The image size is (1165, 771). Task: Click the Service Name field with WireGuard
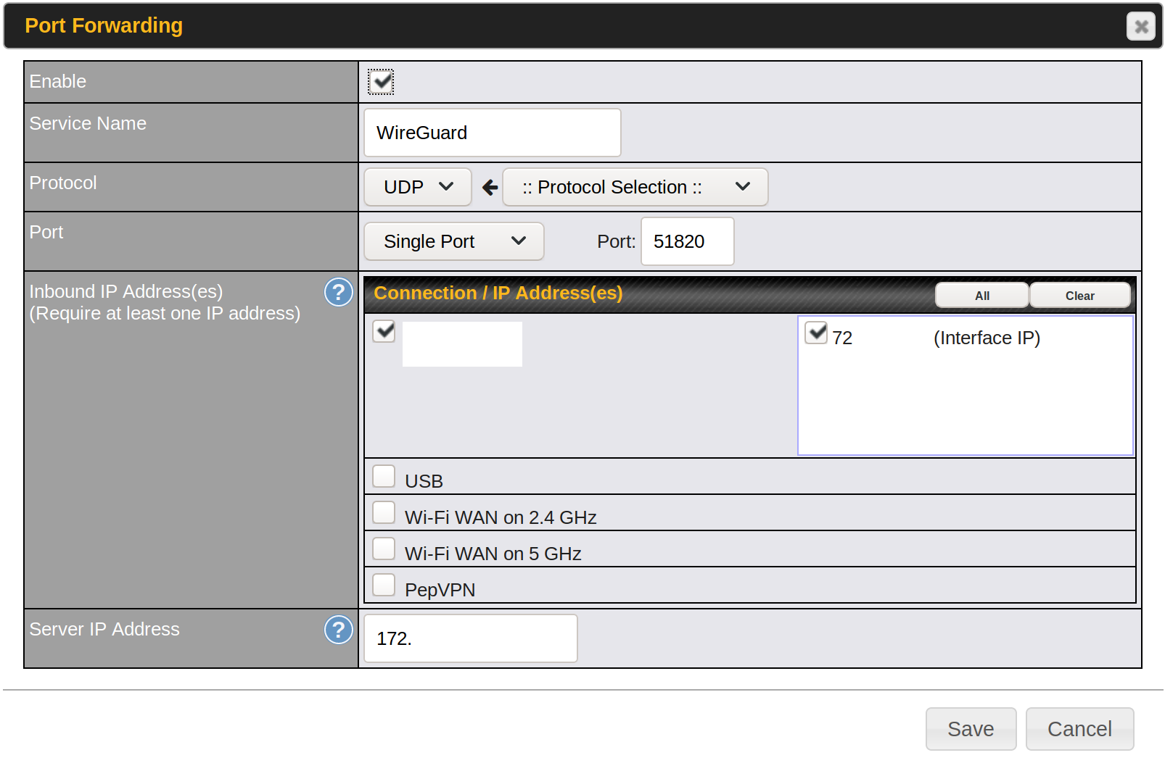492,133
